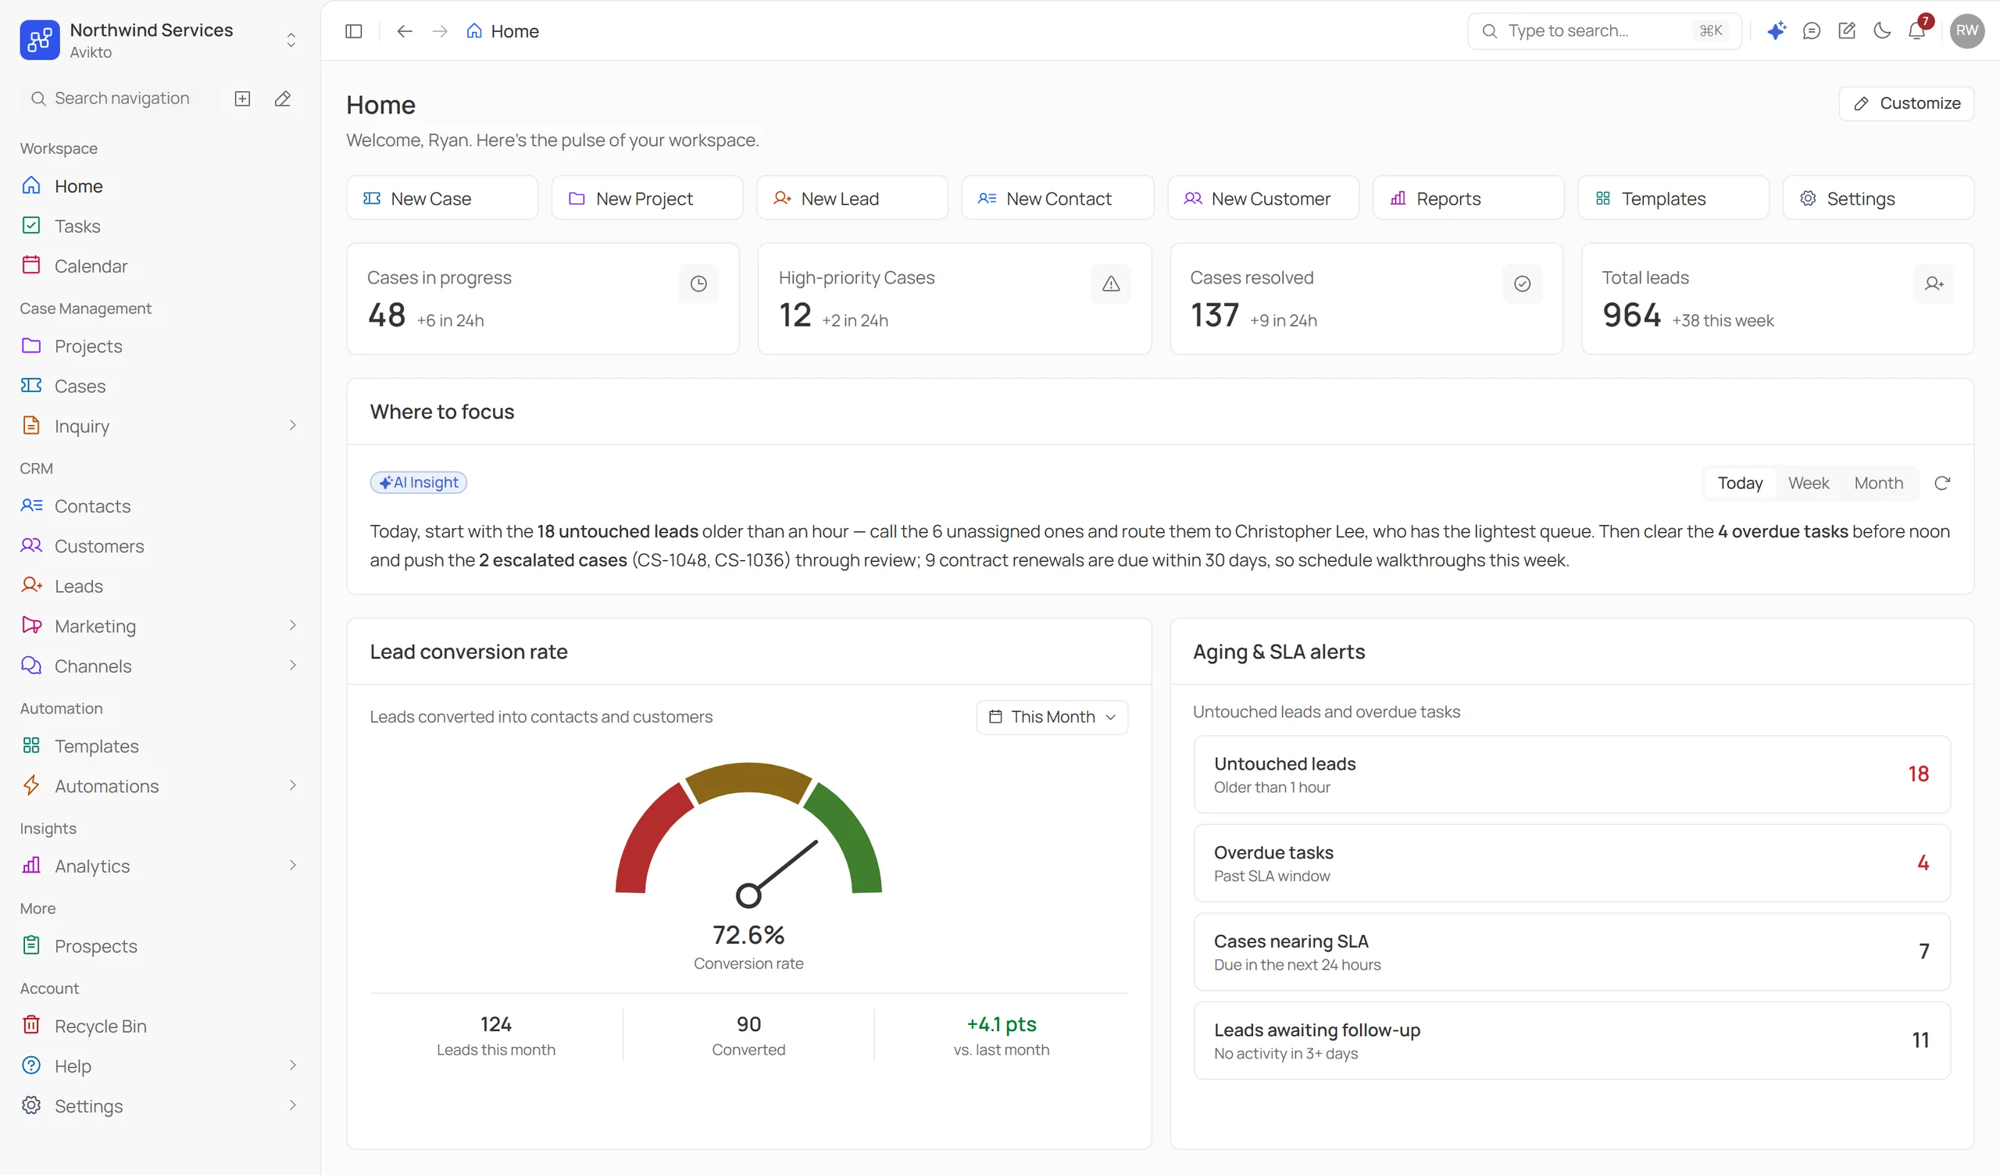2000x1175 pixels.
Task: Open the AI assistant sparkle icon
Action: 1777,31
